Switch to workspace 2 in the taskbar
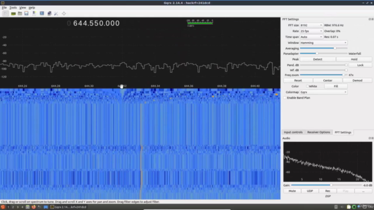Screen dimensions: 374x210 tap(13, 207)
